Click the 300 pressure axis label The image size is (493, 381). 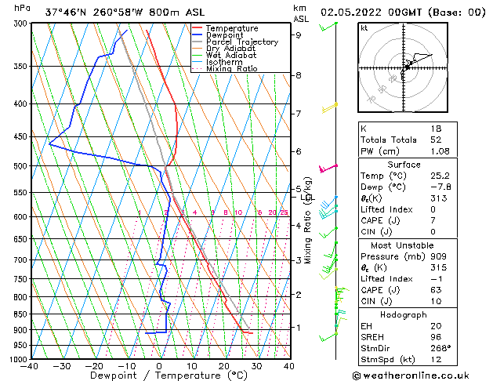click(22, 24)
